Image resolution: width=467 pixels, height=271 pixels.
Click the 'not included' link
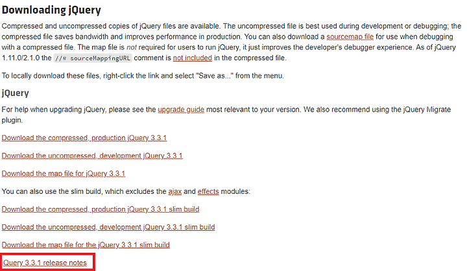click(193, 58)
